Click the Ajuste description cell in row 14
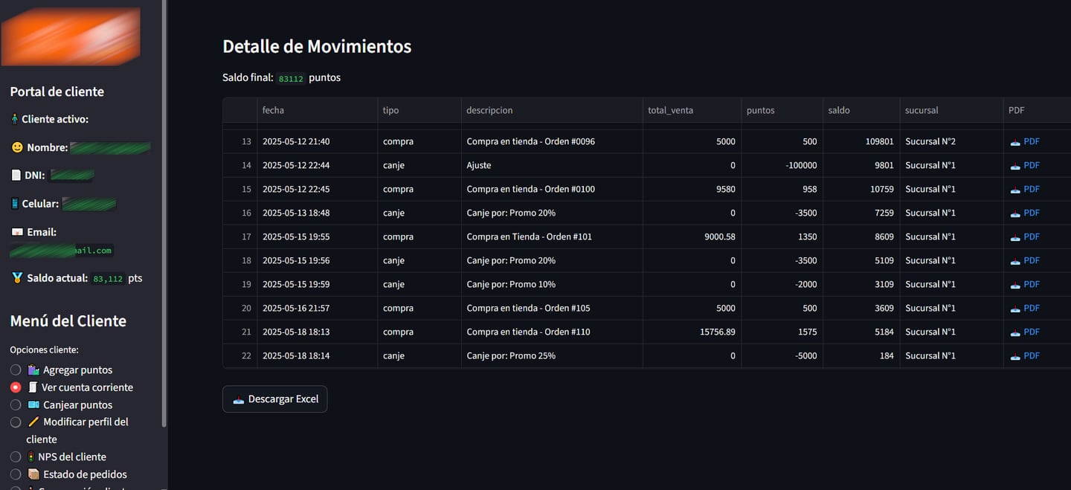 tap(479, 165)
